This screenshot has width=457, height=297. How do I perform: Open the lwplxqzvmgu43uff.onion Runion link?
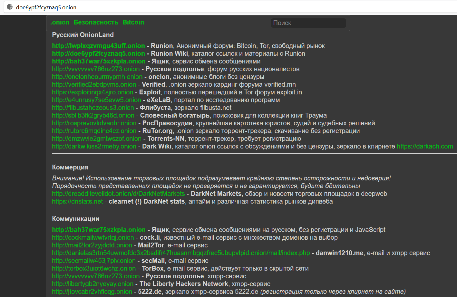(99, 46)
